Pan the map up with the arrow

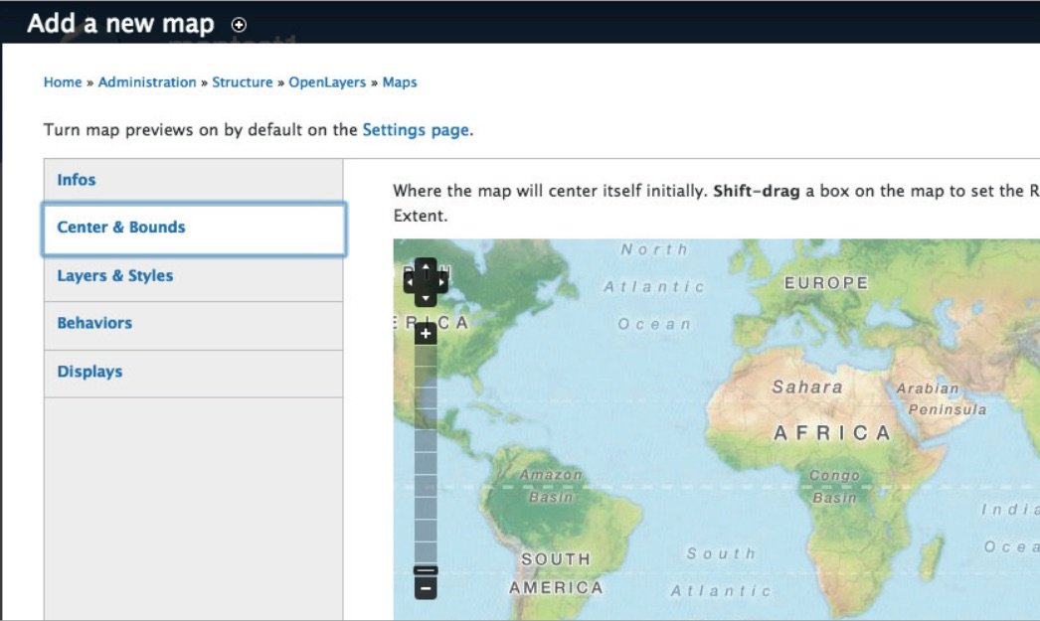pyautogui.click(x=426, y=266)
